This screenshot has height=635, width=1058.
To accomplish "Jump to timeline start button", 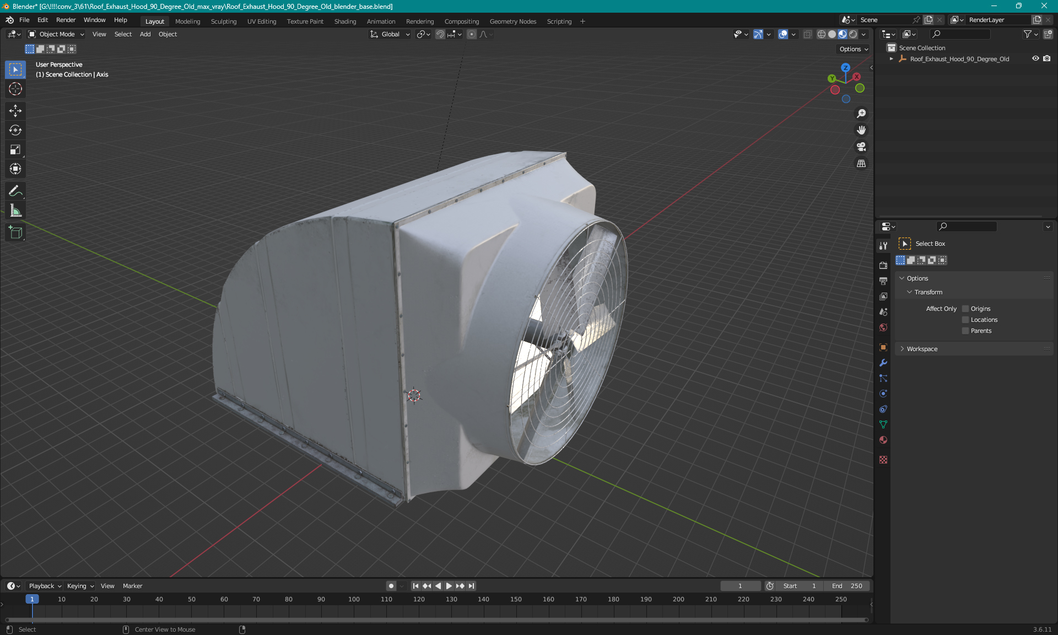I will (415, 586).
